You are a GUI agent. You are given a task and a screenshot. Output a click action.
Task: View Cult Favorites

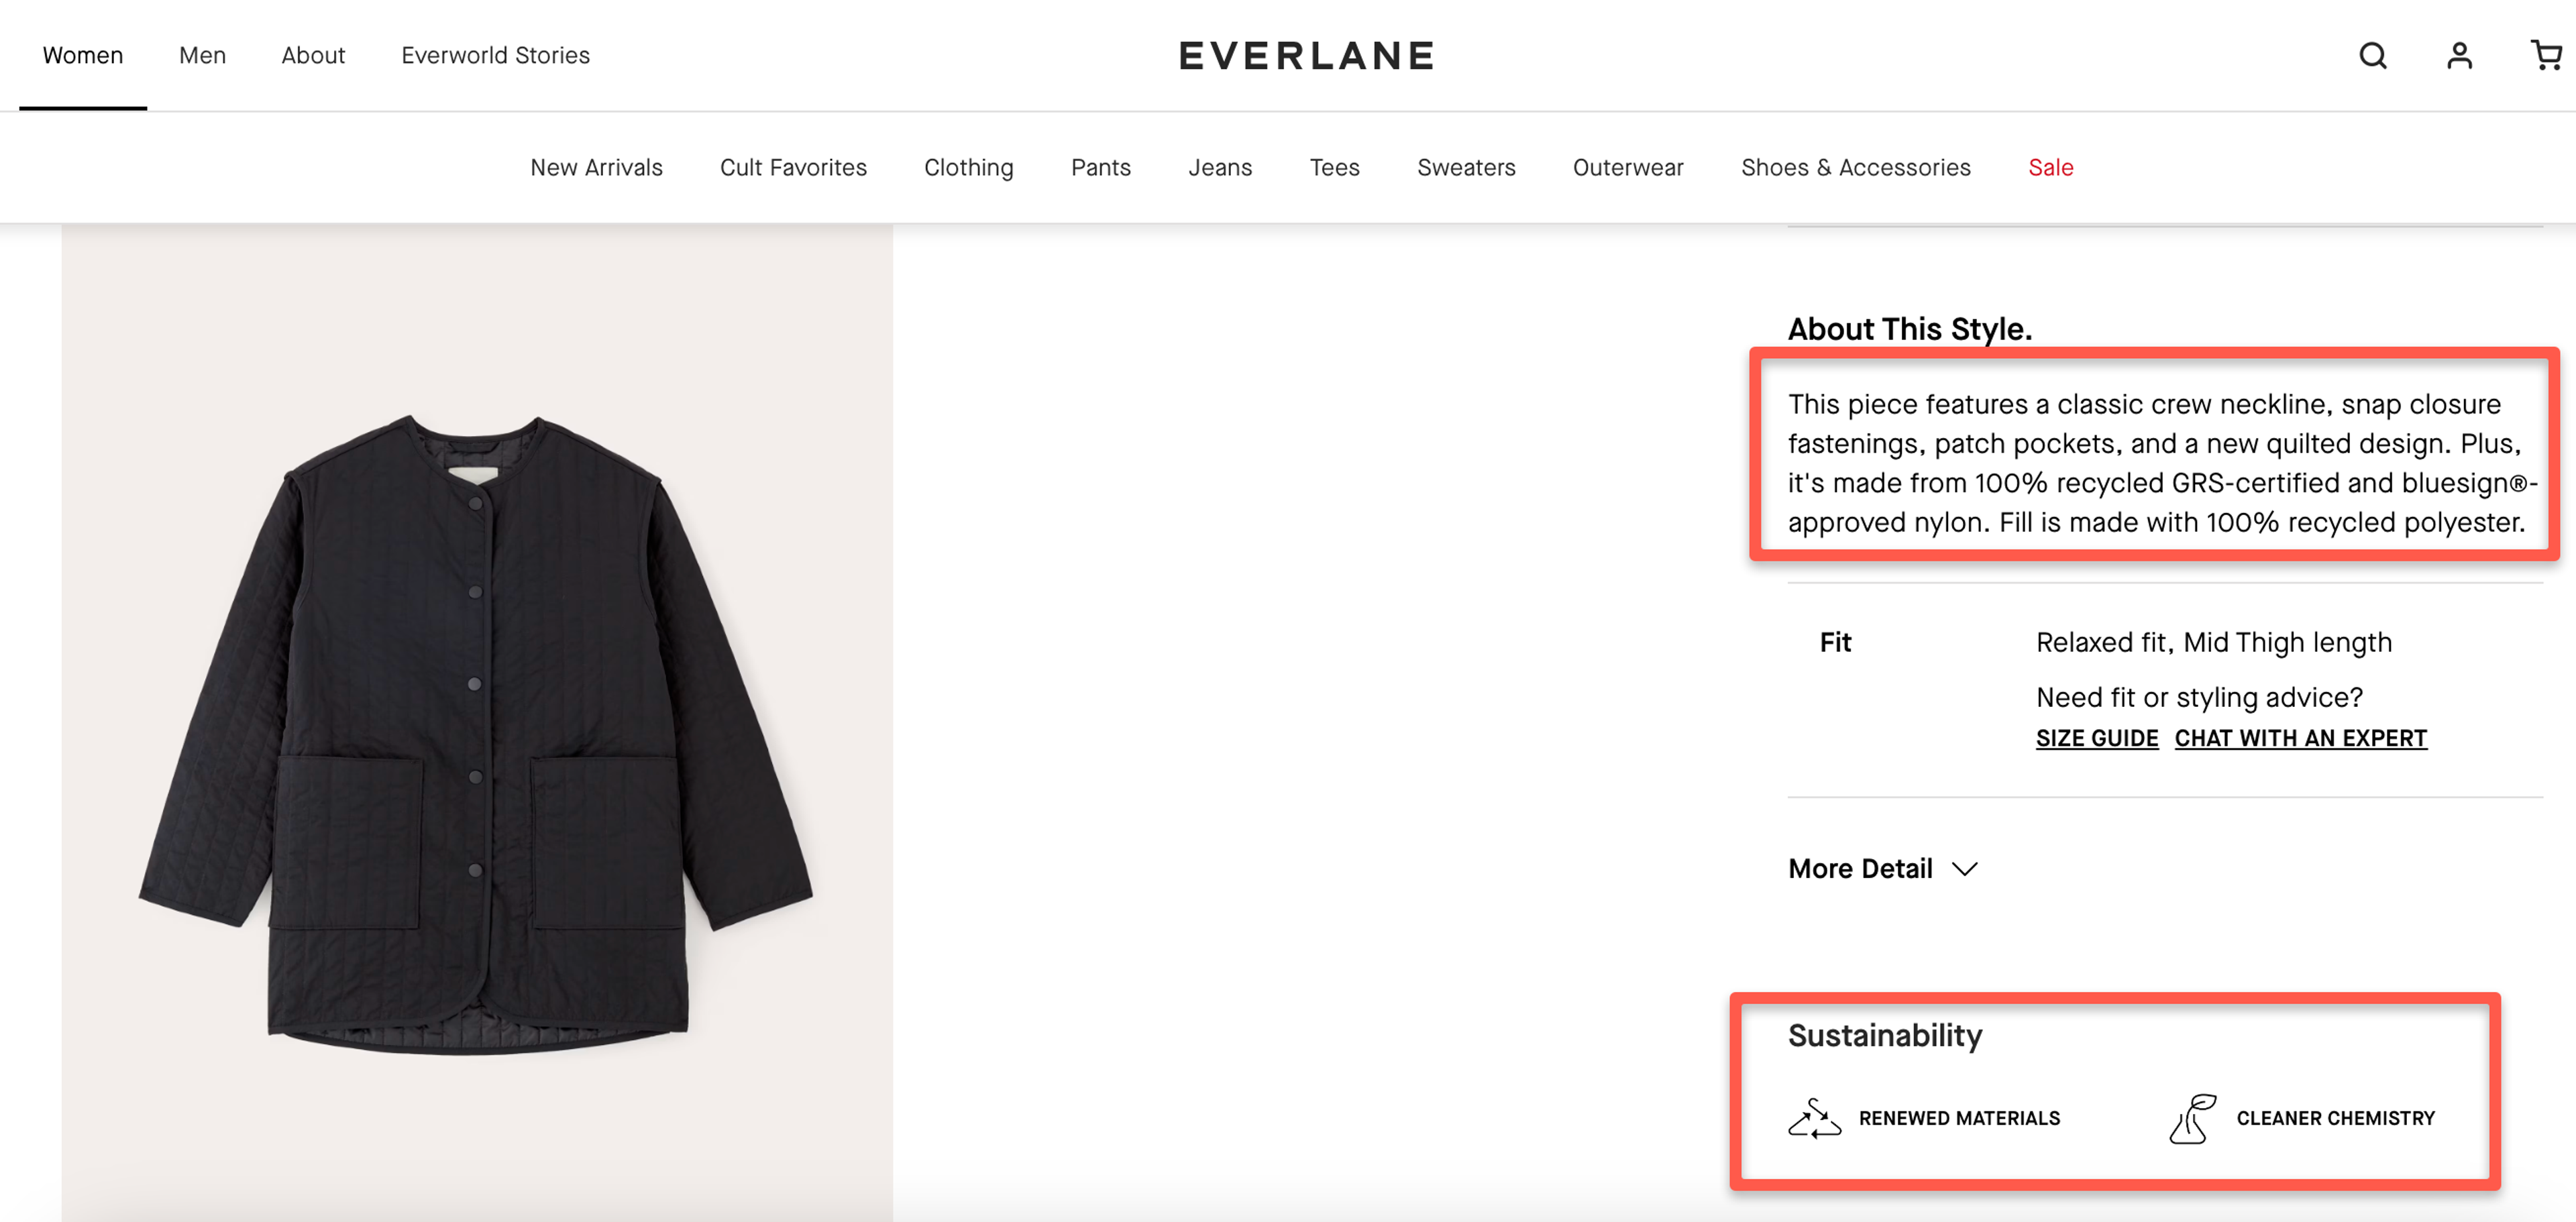792,167
